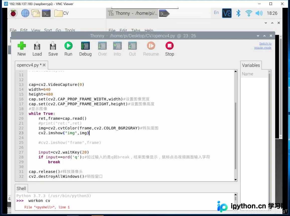Open the volume control speaker icon
Image resolution: width=290 pixels, height=216 pixels.
pos(259,13)
